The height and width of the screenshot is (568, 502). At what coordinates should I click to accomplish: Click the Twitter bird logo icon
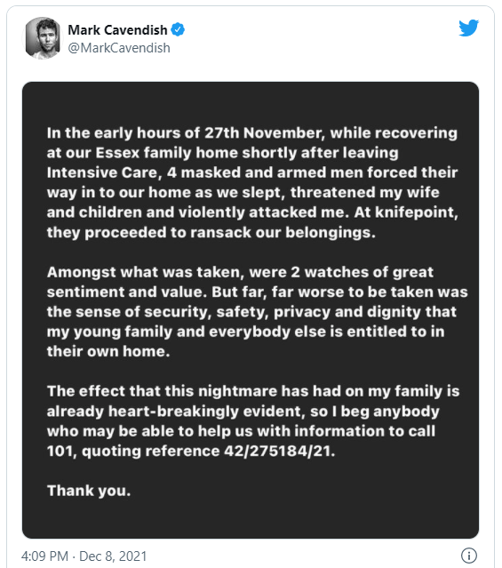468,28
